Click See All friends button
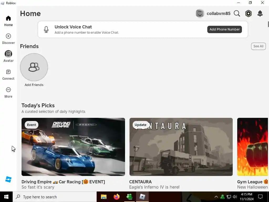 (258, 46)
